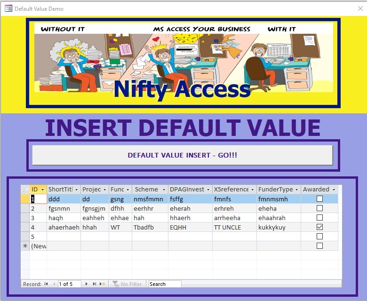Screen dimensions: 367x301
Task: Click the cell 'eahheh'
Action: click(95, 217)
